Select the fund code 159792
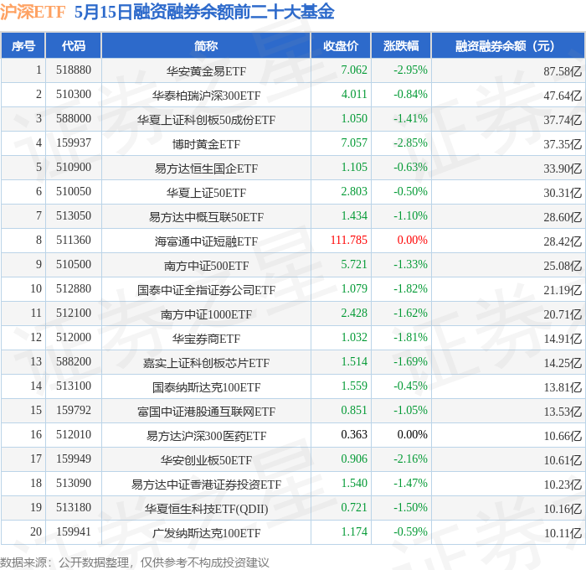The height and width of the screenshot is (570, 586). (74, 411)
